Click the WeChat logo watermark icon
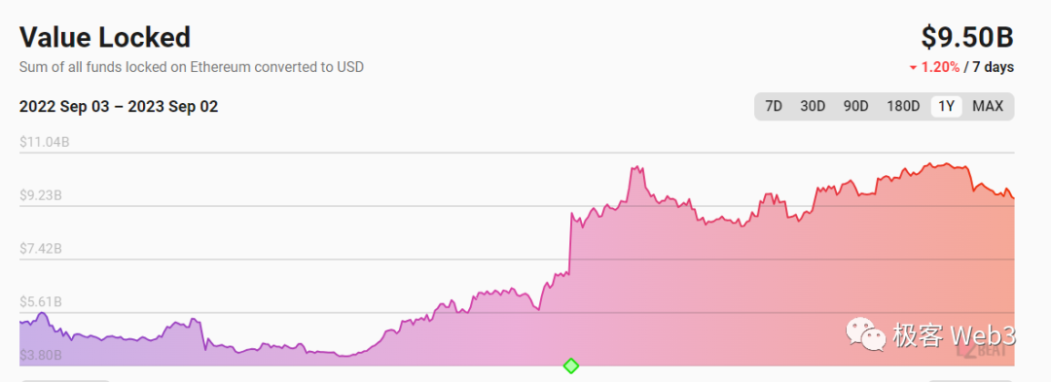Screen dimensions: 1051x382 click(865, 333)
